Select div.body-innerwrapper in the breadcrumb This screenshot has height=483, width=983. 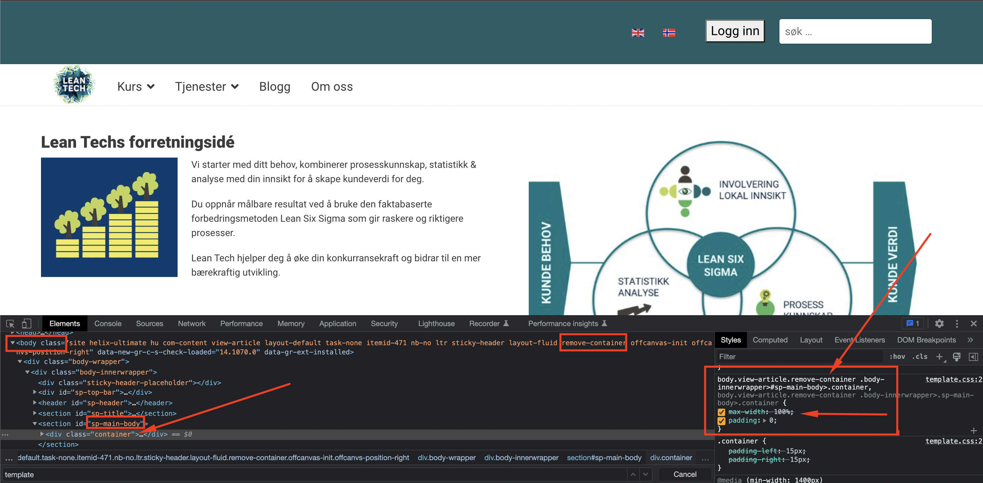(x=521, y=458)
